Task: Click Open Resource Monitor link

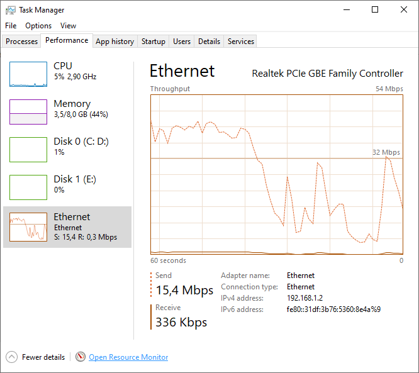Action: (128, 357)
